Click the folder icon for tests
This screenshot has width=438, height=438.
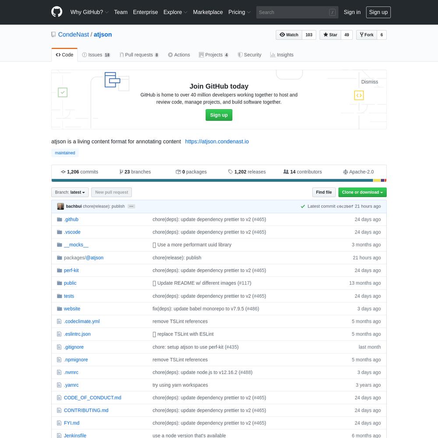(59, 296)
